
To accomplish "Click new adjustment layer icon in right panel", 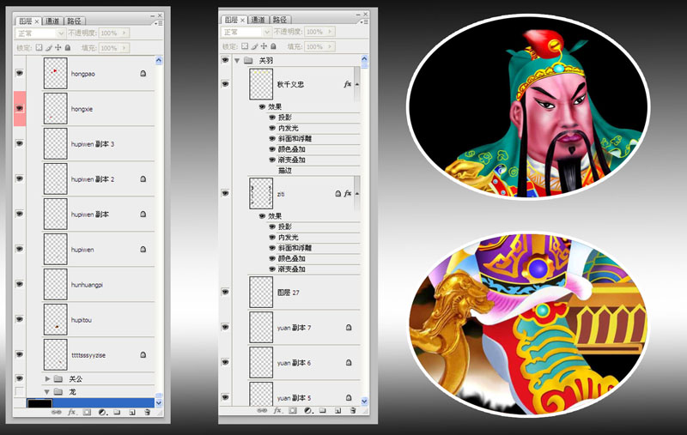I will point(308,410).
